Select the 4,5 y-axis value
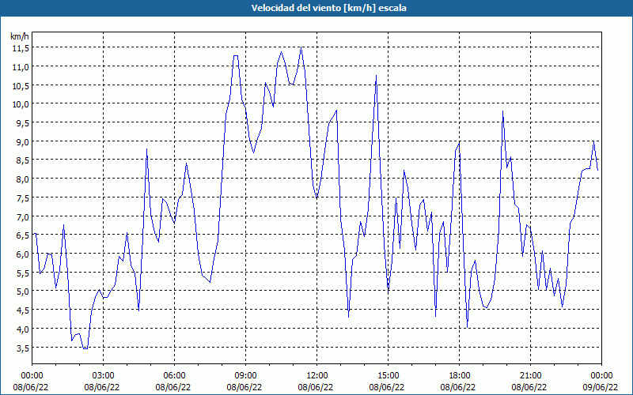633x395 pixels. tap(22, 310)
